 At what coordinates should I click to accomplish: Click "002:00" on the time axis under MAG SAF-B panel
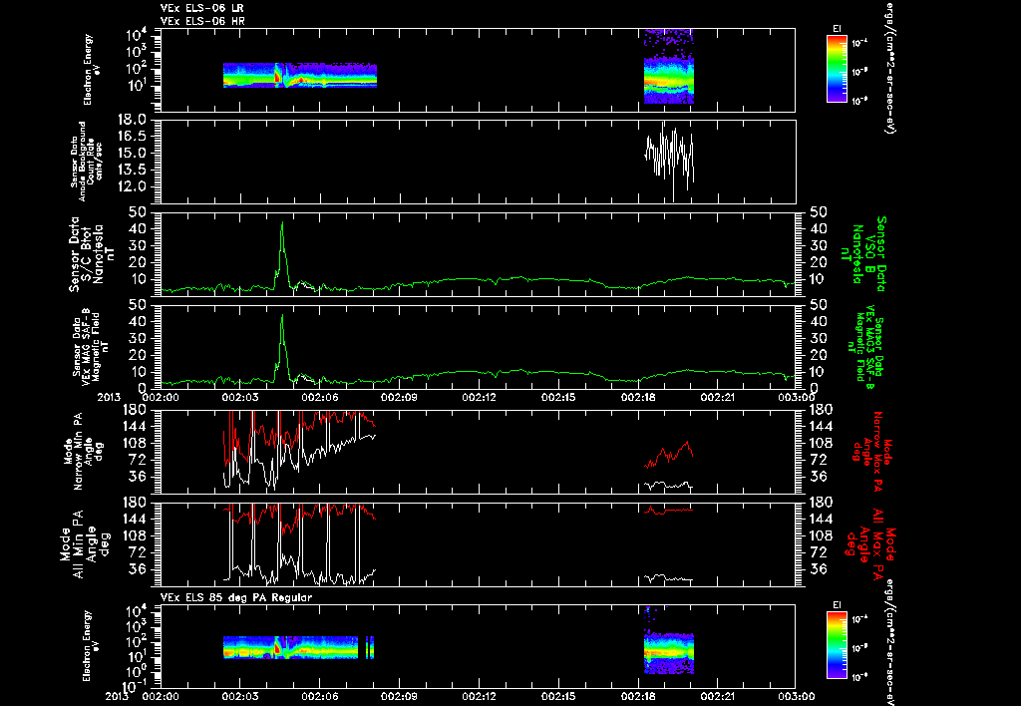161,397
